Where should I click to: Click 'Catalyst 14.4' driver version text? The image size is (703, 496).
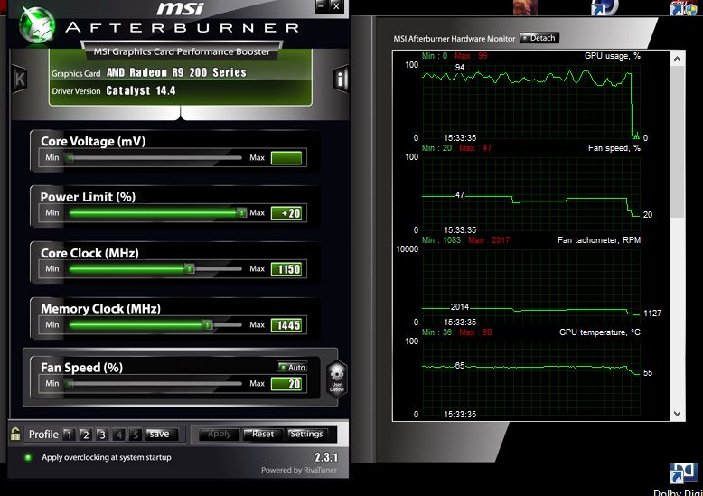[141, 90]
